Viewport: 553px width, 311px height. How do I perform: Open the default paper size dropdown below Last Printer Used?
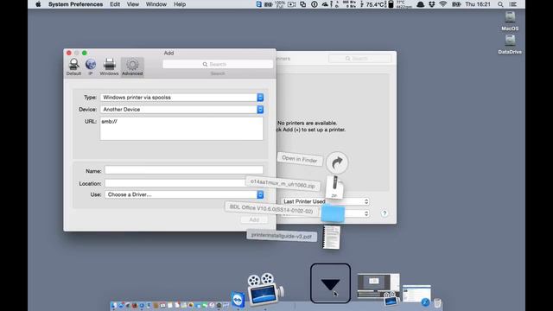[356, 213]
